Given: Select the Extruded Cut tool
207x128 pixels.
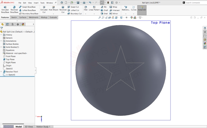Looking at the screenshot, I should (44, 9).
